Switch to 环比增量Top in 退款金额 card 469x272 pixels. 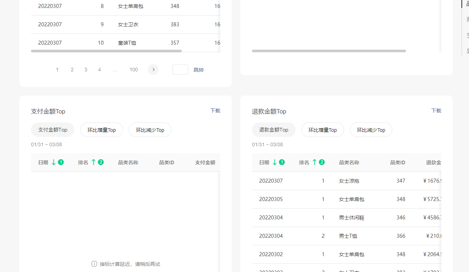(323, 130)
